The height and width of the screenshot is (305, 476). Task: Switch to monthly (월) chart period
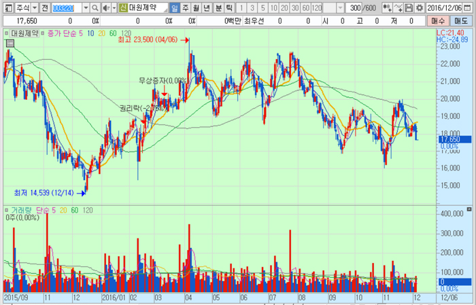click(x=197, y=8)
